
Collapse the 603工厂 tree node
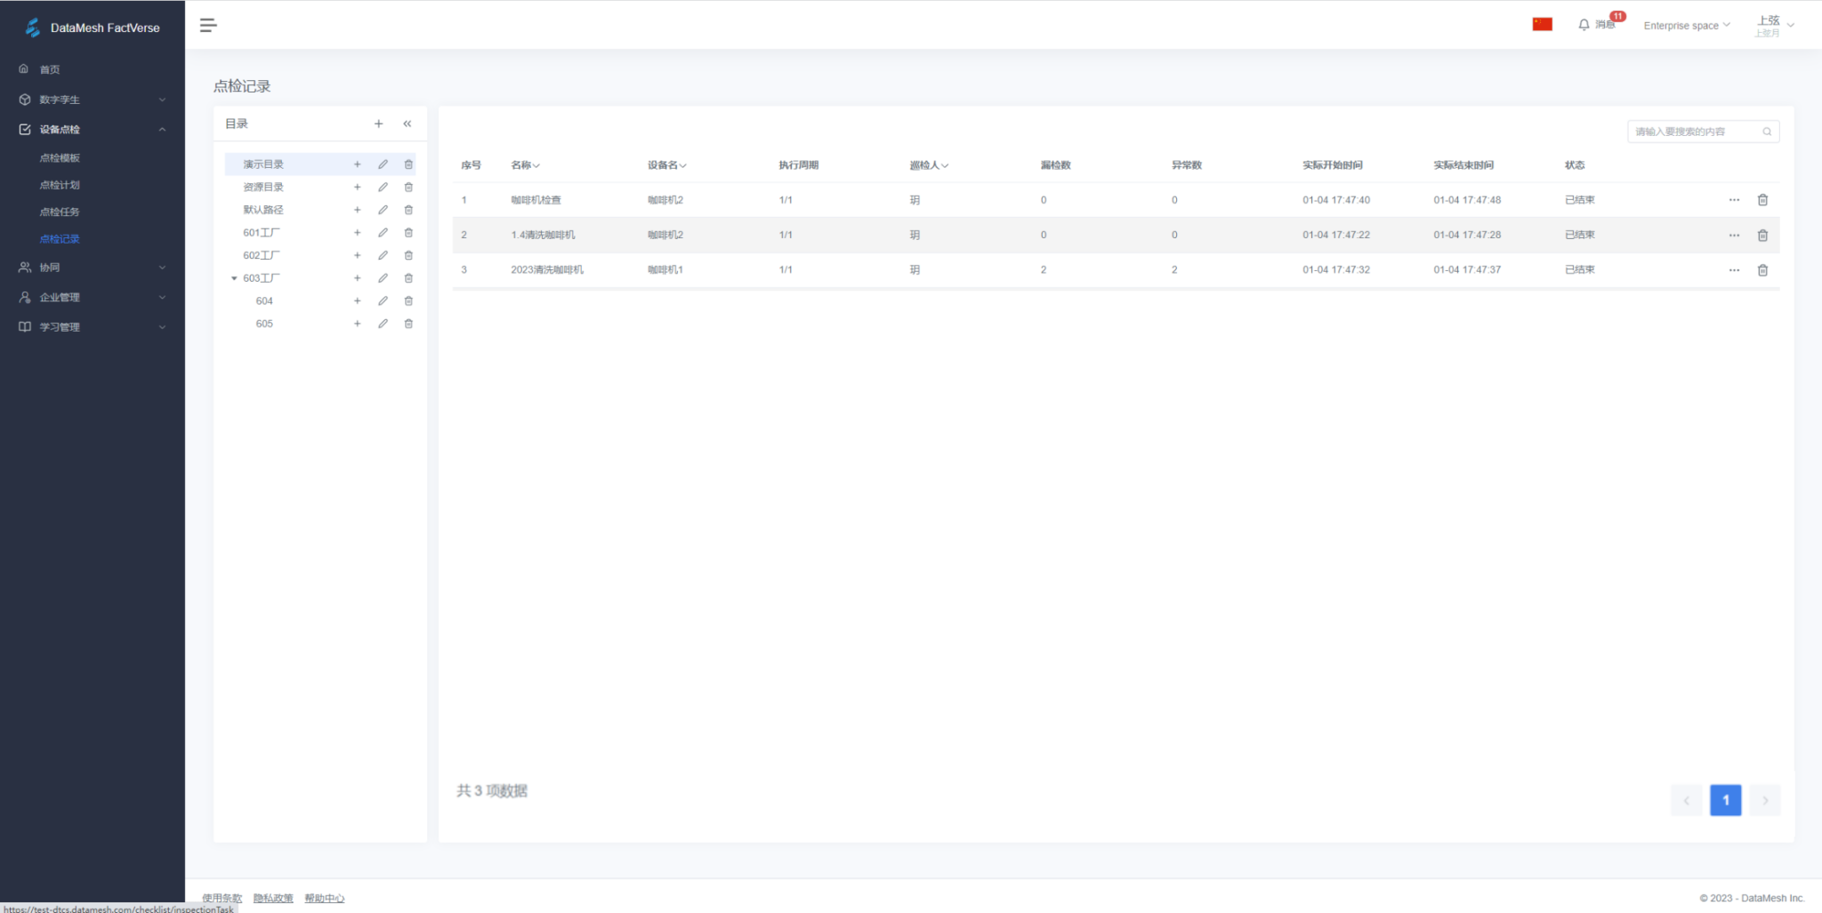(234, 278)
